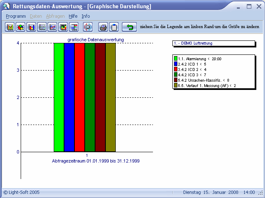Click the y-axis label '2'
265x198 pixels.
point(18,97)
